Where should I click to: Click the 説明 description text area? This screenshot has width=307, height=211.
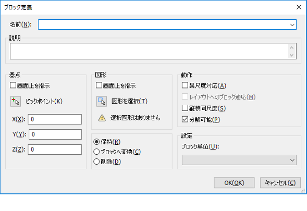pyautogui.click(x=149, y=51)
